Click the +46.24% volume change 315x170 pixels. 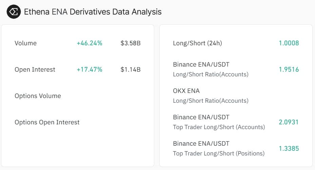click(90, 43)
